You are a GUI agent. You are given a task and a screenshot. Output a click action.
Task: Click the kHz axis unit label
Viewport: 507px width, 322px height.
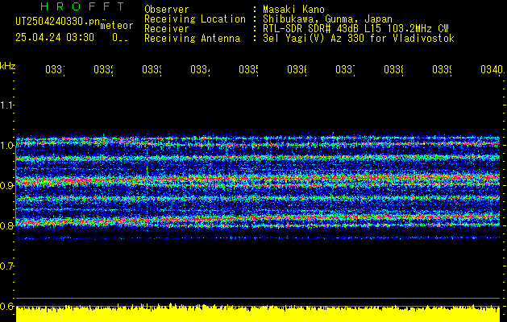coord(7,67)
